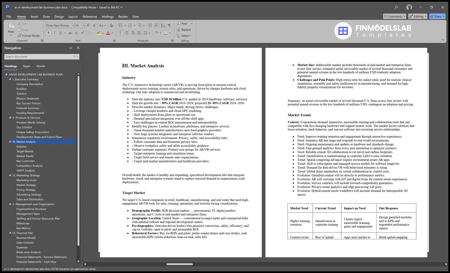Image resolution: width=450 pixels, height=273 pixels.
Task: Click the search magnifier in the title bar
Action: pyautogui.click(x=396, y=7)
